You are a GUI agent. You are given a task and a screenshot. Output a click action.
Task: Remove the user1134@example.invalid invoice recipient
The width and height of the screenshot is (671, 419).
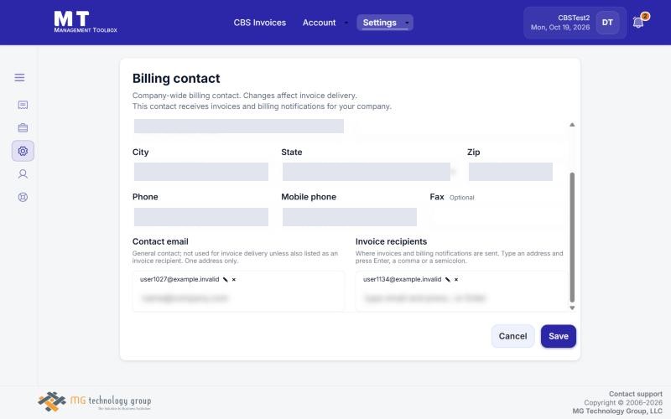pos(456,280)
